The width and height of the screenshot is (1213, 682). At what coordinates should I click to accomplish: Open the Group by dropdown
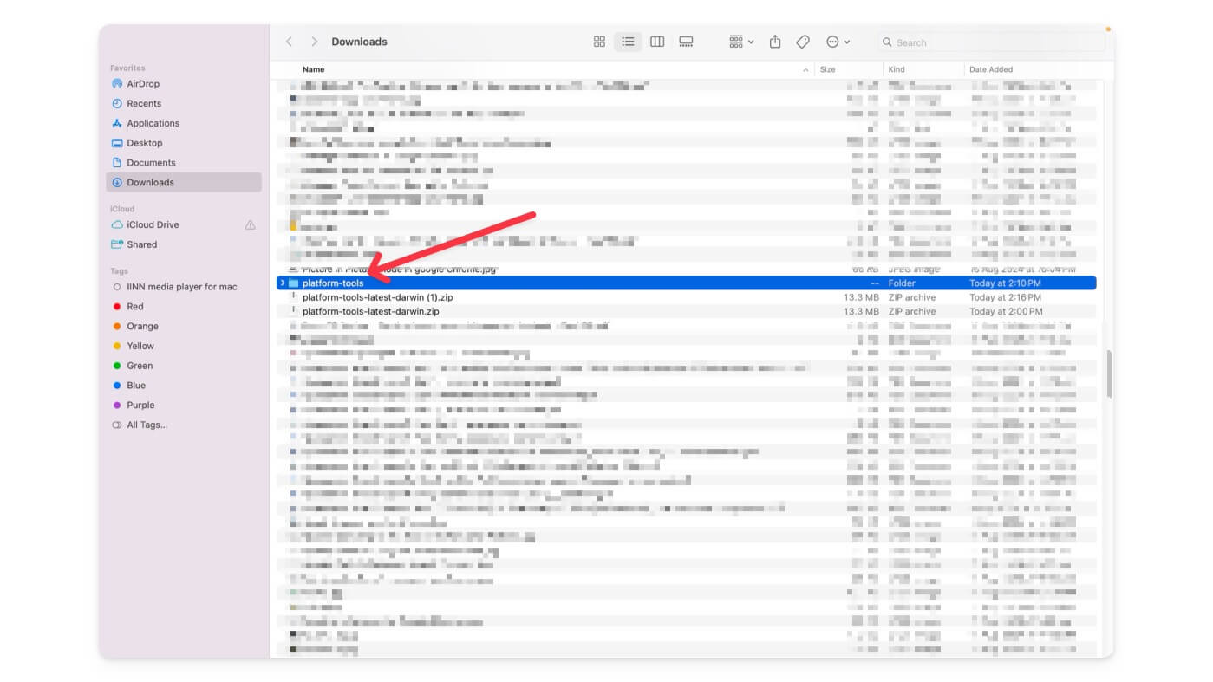click(x=741, y=42)
